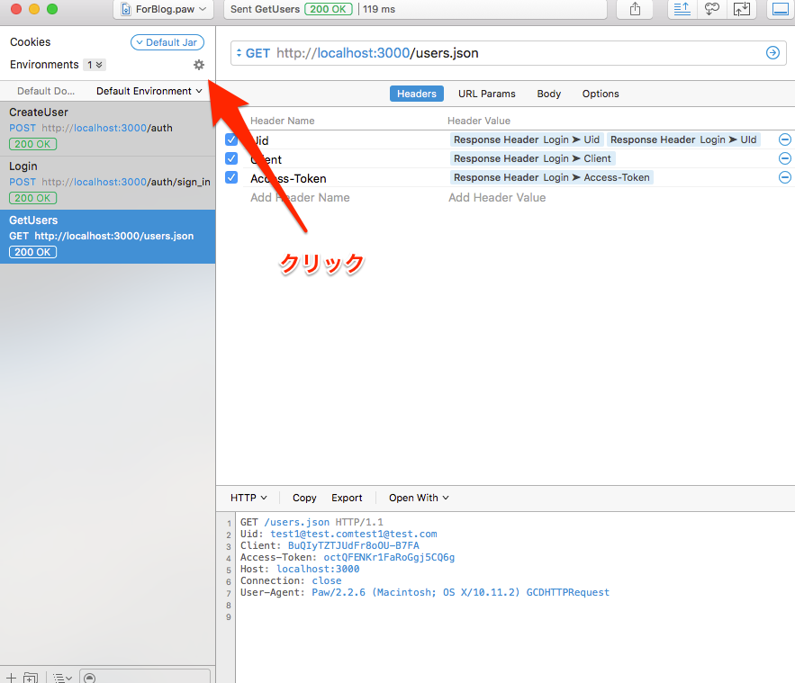
Task: Click the document icon beside ForBlog.paw
Action: 126,9
